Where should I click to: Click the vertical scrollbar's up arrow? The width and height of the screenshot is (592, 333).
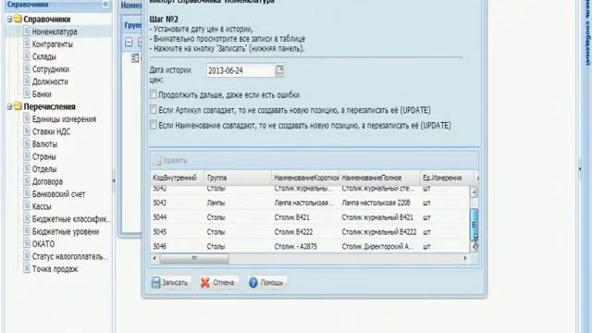[474, 192]
